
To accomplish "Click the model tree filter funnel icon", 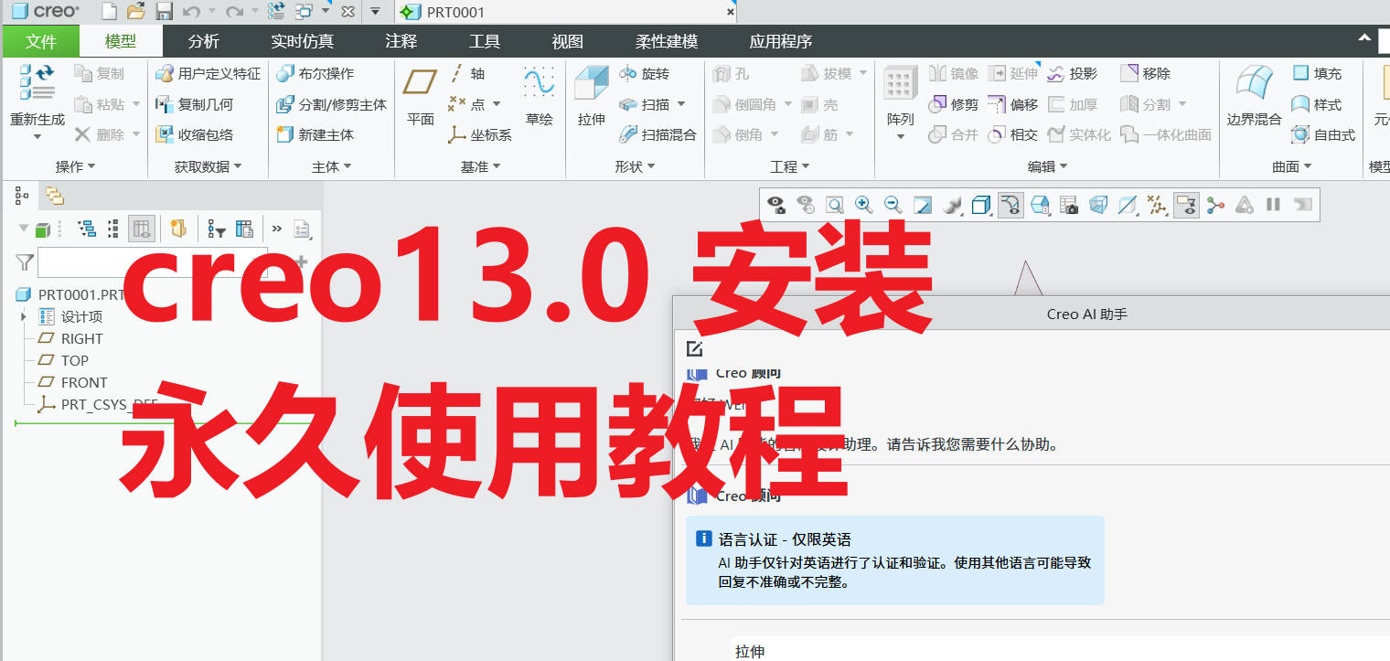I will click(25, 262).
